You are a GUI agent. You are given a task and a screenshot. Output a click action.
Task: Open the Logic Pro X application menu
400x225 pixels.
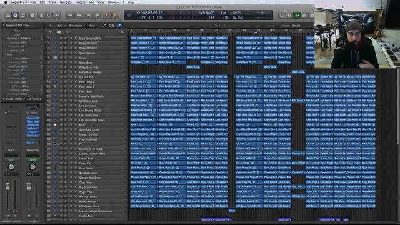pyautogui.click(x=19, y=2)
